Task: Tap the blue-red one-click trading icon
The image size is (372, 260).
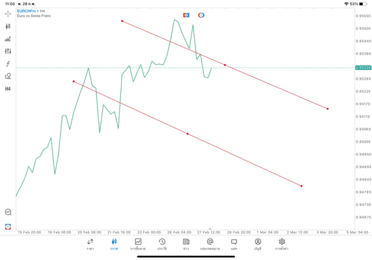Action: (x=187, y=15)
